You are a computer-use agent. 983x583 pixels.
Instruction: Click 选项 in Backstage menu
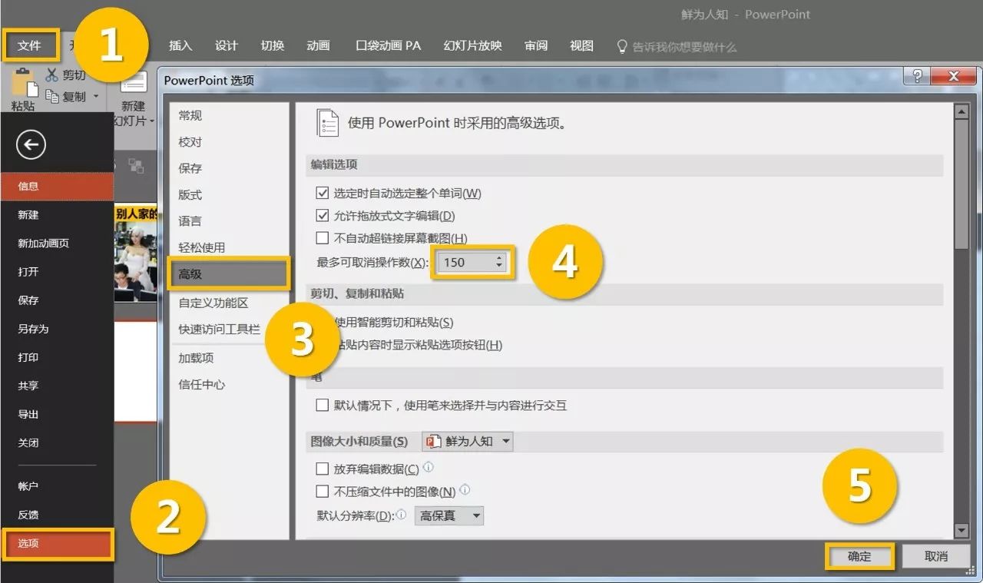pyautogui.click(x=57, y=543)
